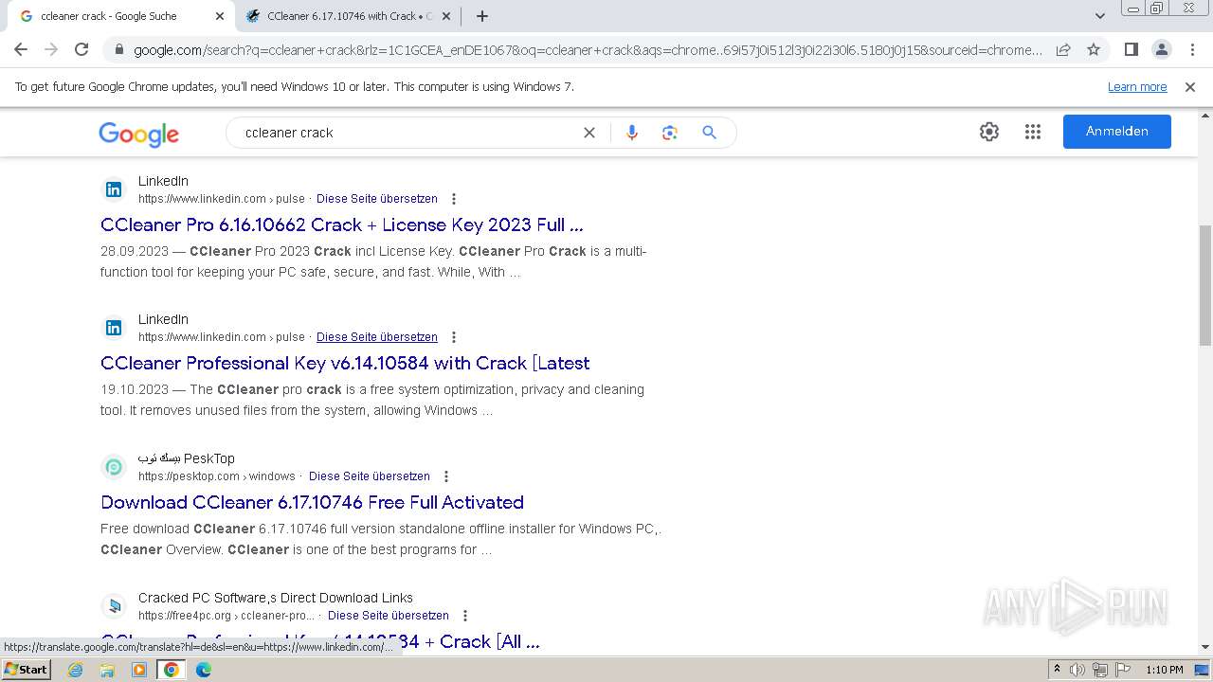Open Google quick settings gear

click(x=989, y=132)
